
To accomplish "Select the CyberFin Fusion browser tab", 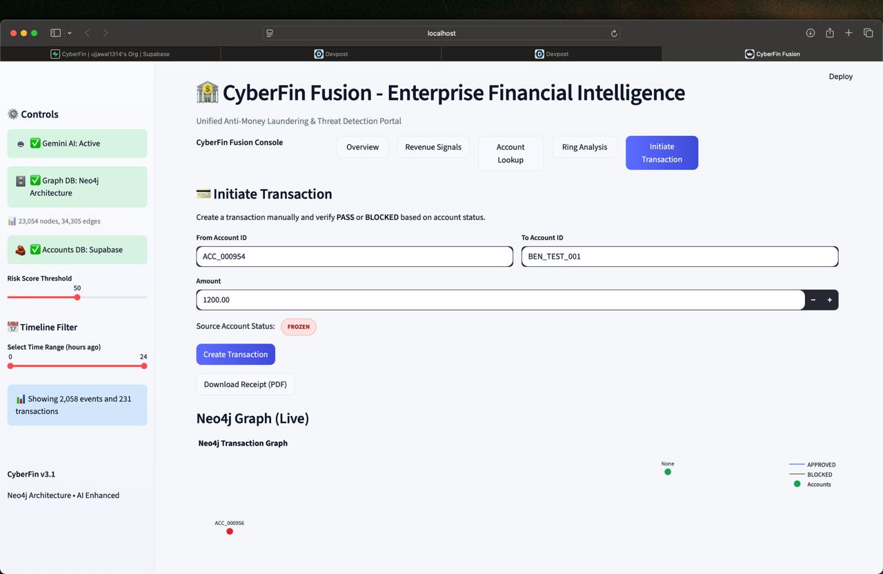I will 773,54.
